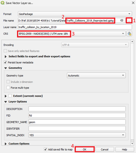
Task: Collapse the Geometry section
Action: click(6, 68)
